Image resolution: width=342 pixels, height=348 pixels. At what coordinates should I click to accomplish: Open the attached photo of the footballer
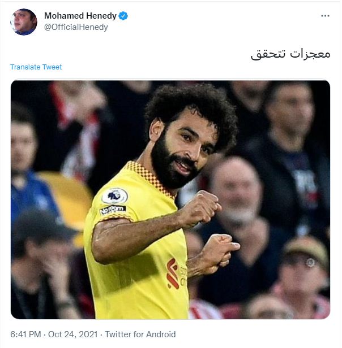pos(170,200)
